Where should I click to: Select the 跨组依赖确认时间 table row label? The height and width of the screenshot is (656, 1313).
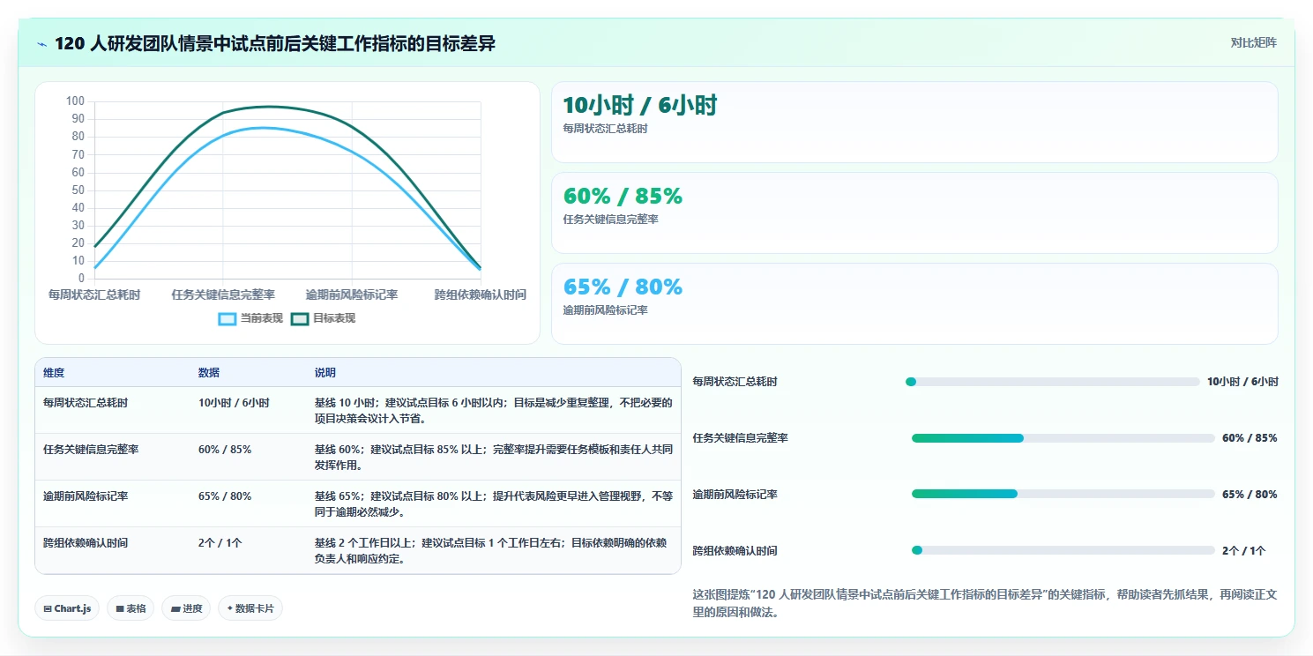(x=86, y=543)
